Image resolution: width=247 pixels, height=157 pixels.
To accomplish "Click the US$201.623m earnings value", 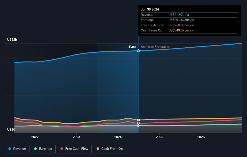I will [179, 20].
